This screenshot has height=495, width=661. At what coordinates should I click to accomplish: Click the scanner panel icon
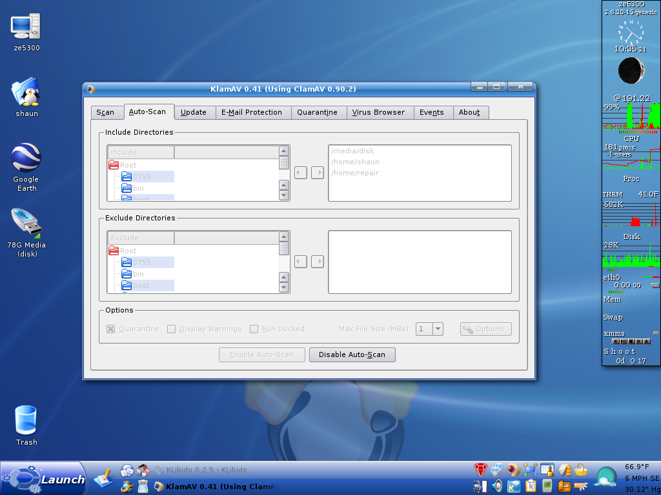click(143, 486)
